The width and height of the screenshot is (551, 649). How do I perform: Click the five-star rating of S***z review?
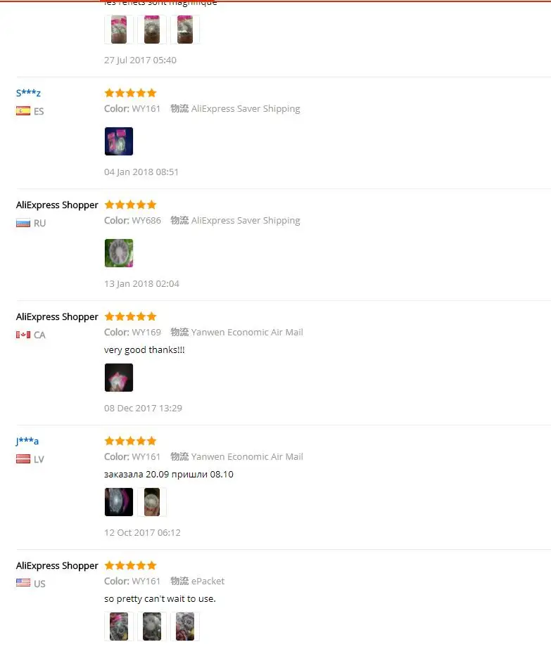(x=130, y=93)
